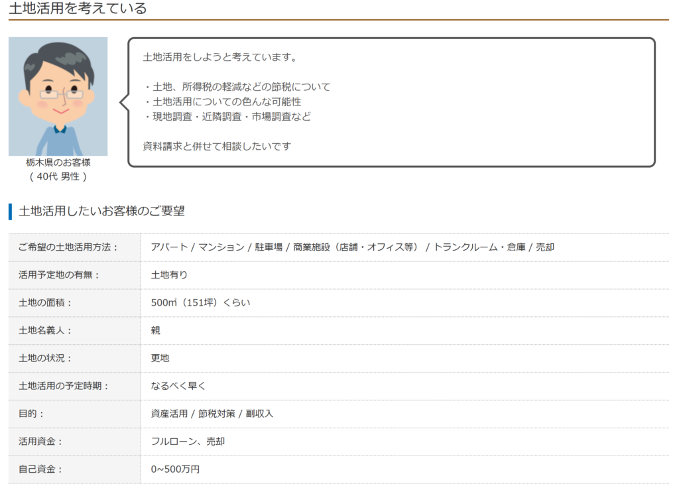The height and width of the screenshot is (492, 679).
Task: Click label '自己資金：'
Action: pos(40,469)
